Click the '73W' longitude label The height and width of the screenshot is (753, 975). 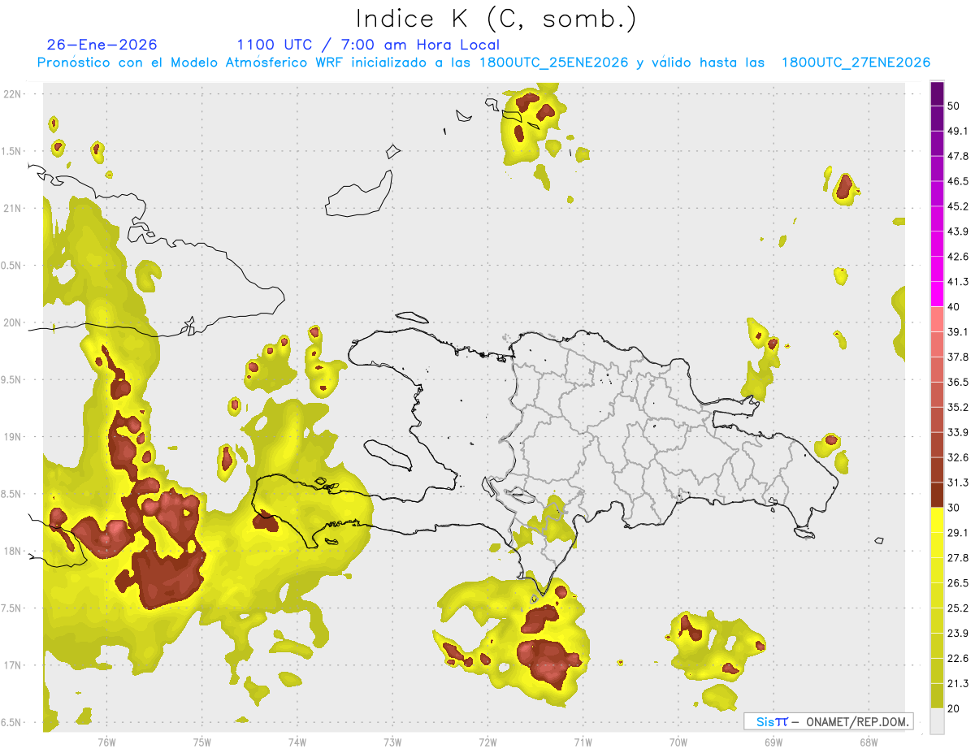[392, 742]
